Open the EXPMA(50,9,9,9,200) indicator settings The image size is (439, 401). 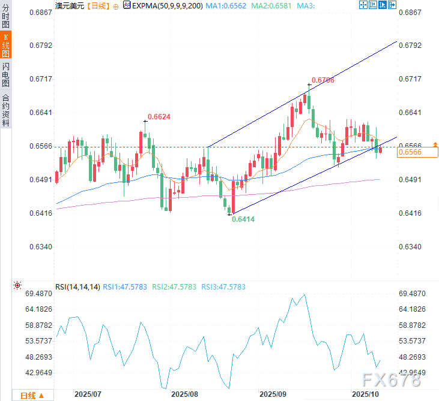coord(168,5)
